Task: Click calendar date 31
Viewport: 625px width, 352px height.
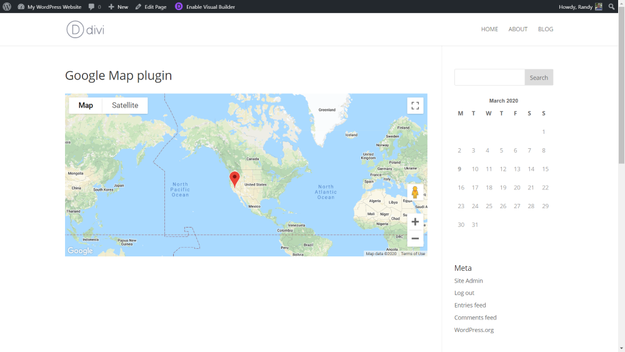Action: pos(475,225)
